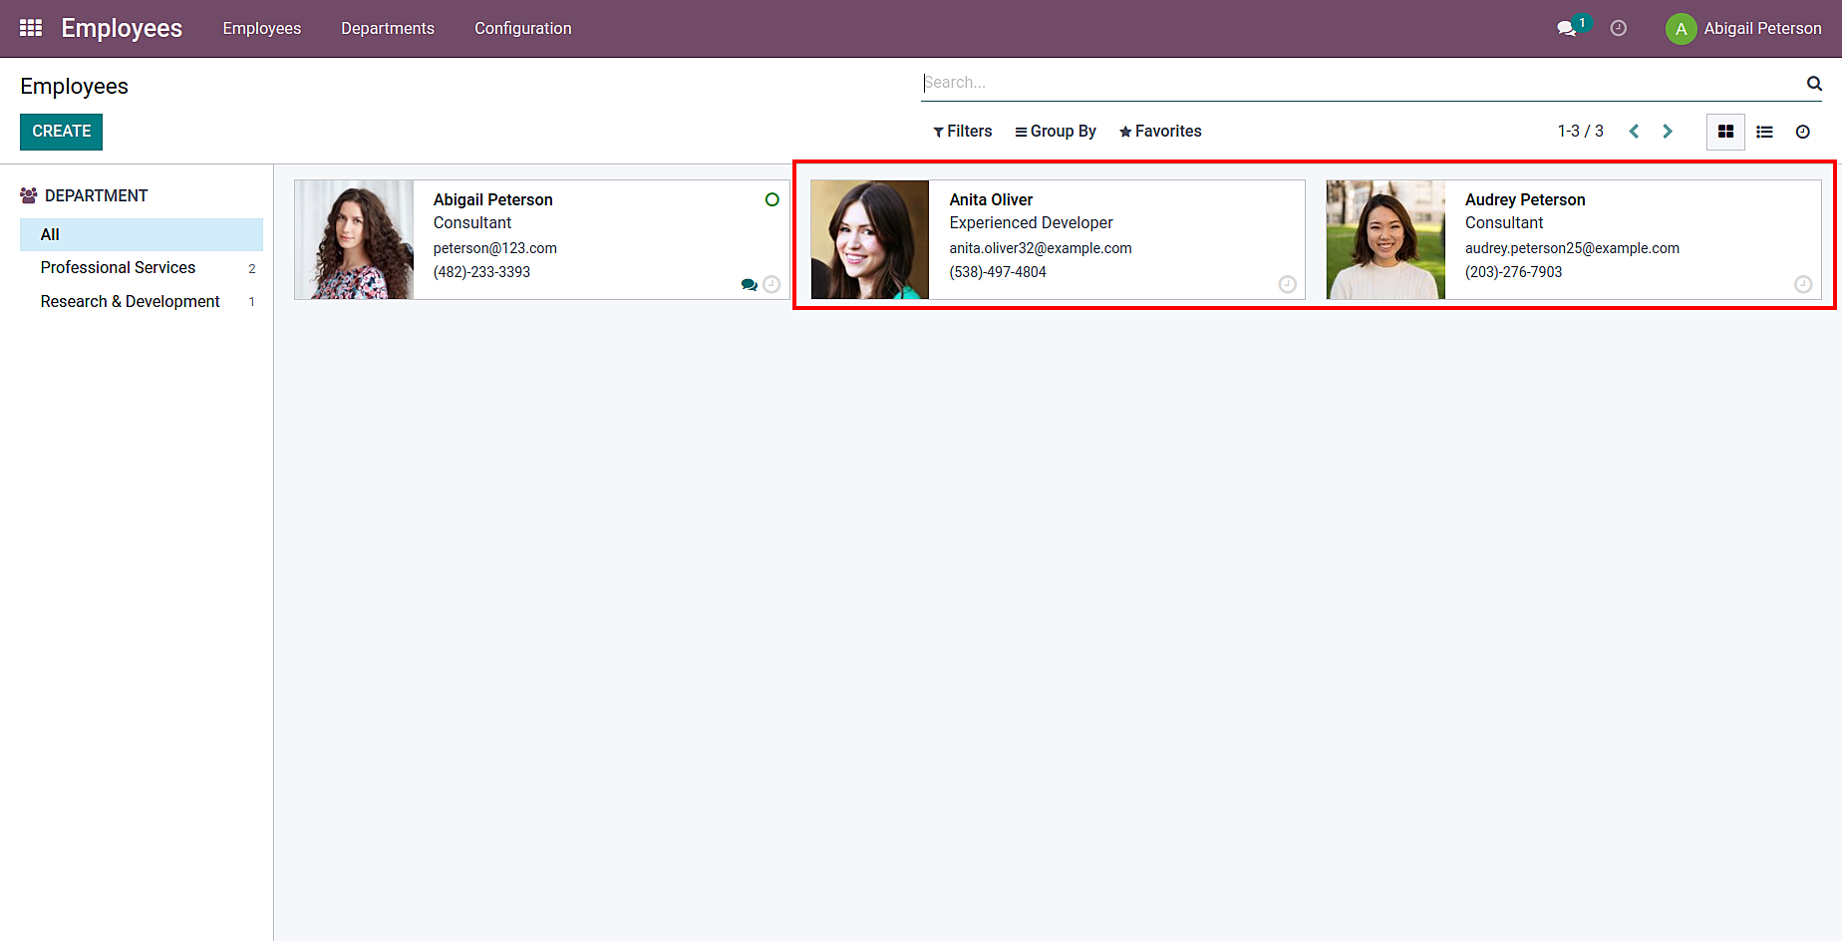
Task: Open the Filters dropdown
Action: (962, 132)
